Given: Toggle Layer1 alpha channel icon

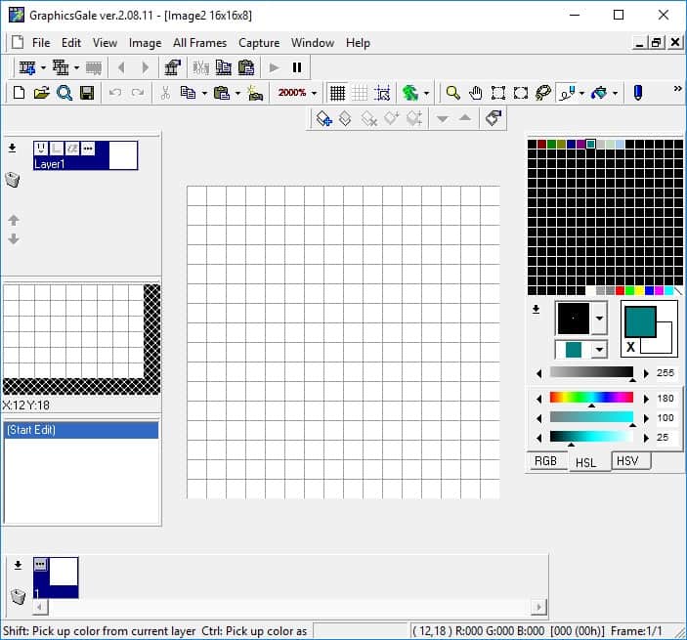Looking at the screenshot, I should click(x=72, y=149).
